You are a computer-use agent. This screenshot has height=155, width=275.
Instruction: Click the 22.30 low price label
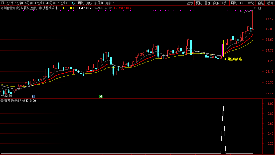point(8,96)
